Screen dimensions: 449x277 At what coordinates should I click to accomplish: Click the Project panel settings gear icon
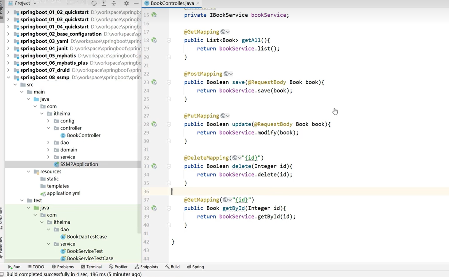pos(126,3)
